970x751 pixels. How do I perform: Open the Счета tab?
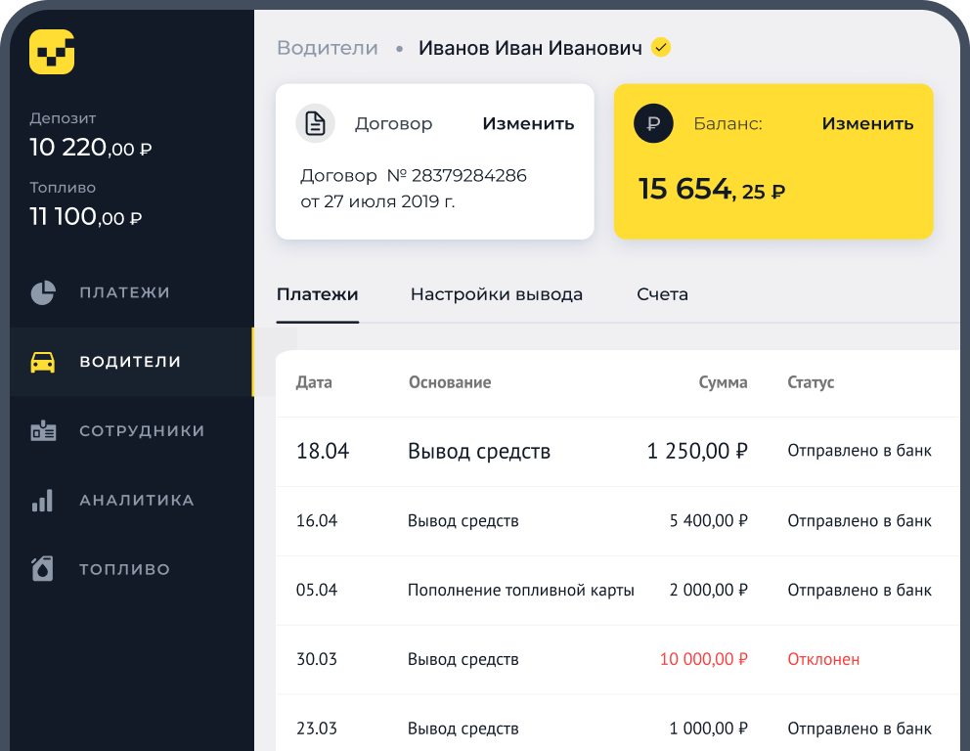662,293
